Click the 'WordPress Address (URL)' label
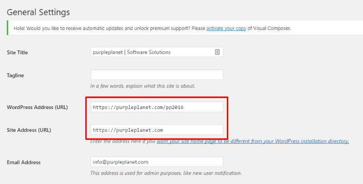363x184 pixels. click(37, 108)
